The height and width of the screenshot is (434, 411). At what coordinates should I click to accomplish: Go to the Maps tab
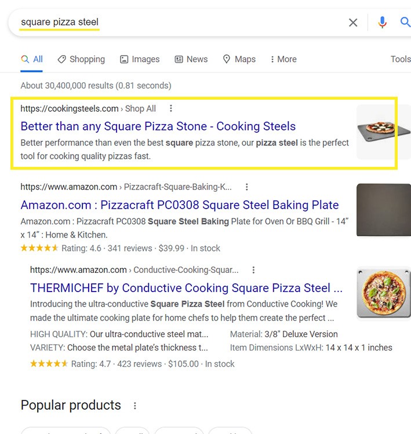point(239,59)
